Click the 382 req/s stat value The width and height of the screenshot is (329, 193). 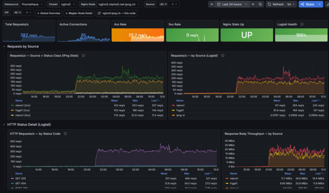29,35
